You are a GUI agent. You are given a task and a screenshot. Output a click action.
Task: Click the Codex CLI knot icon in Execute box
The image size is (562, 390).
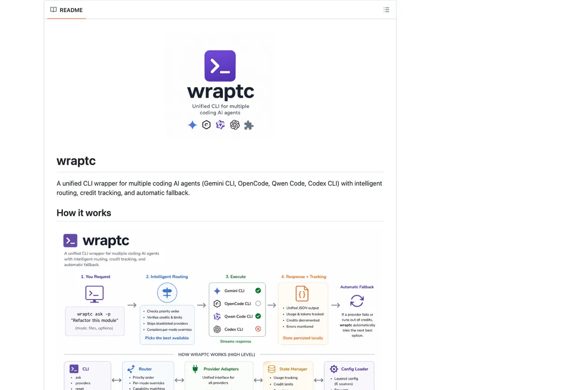217,329
